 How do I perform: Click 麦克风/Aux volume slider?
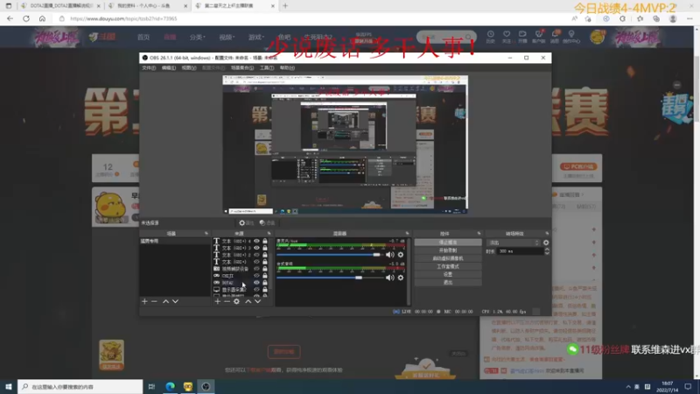[x=330, y=255]
